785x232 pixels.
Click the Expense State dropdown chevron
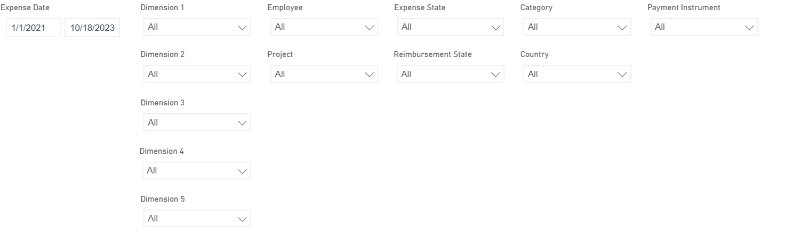click(x=496, y=27)
